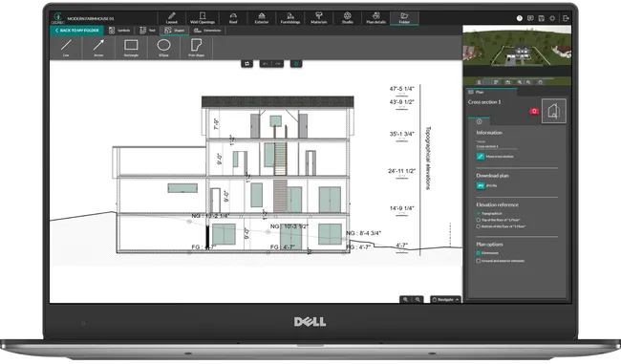621x364 pixels.
Task: Open the Plan details step
Action: pyautogui.click(x=375, y=18)
